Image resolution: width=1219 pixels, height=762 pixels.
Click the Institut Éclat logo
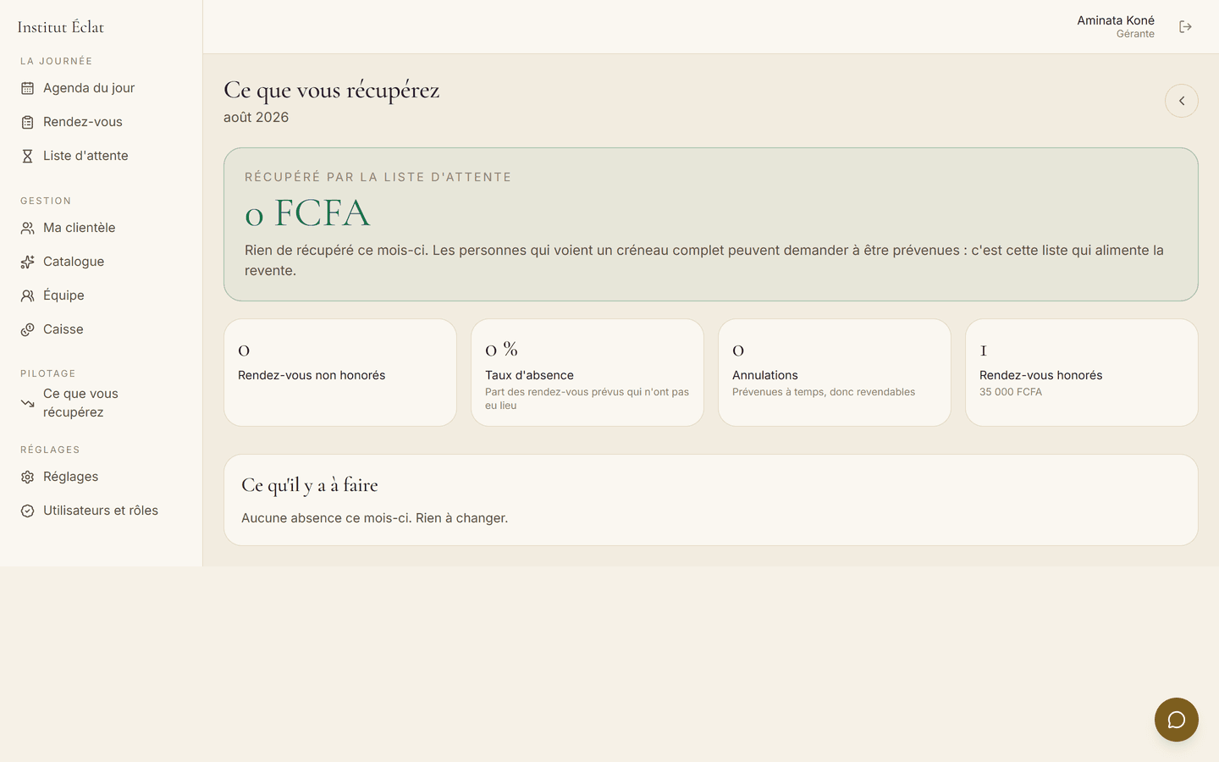(61, 27)
